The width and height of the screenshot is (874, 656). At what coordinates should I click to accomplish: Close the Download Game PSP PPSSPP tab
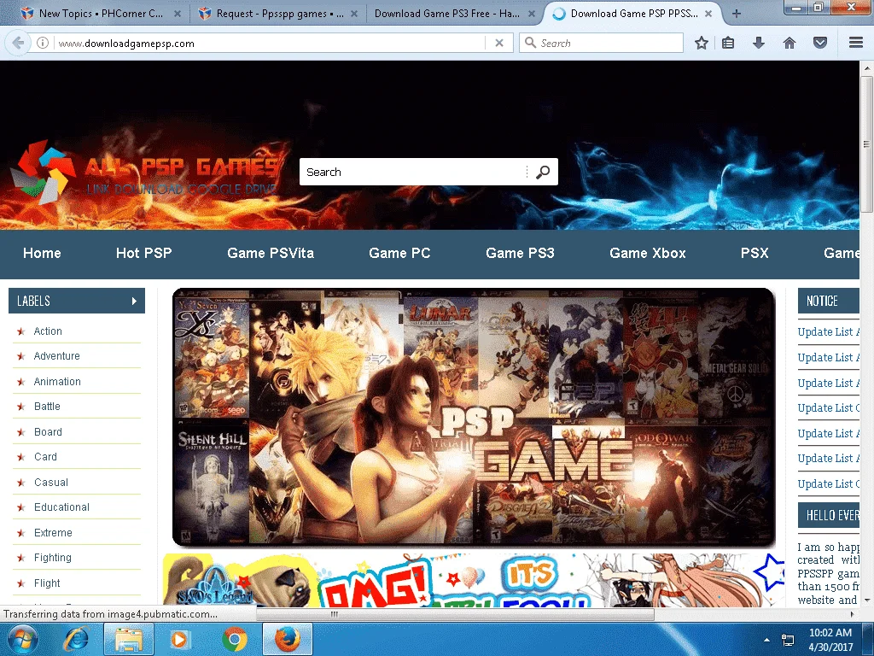(x=708, y=14)
